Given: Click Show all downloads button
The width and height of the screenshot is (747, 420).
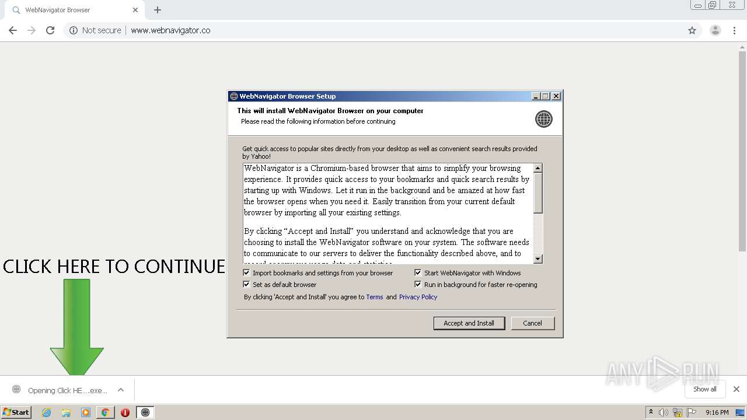Looking at the screenshot, I should (x=705, y=389).
